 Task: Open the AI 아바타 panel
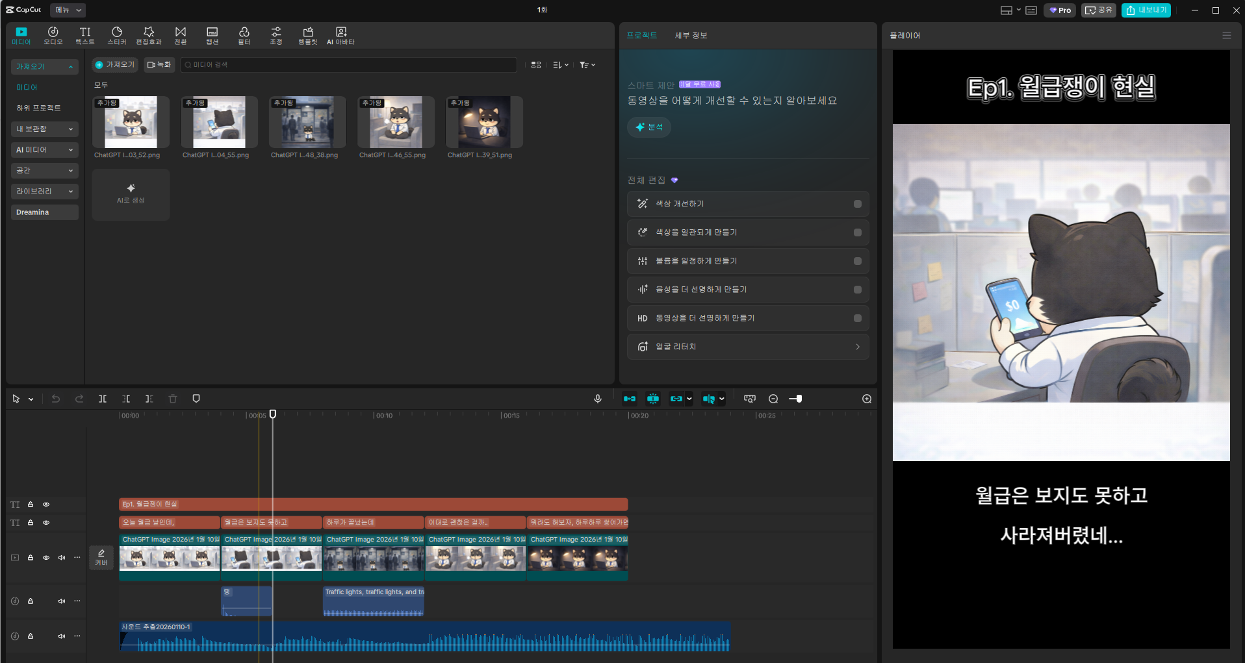click(x=340, y=36)
